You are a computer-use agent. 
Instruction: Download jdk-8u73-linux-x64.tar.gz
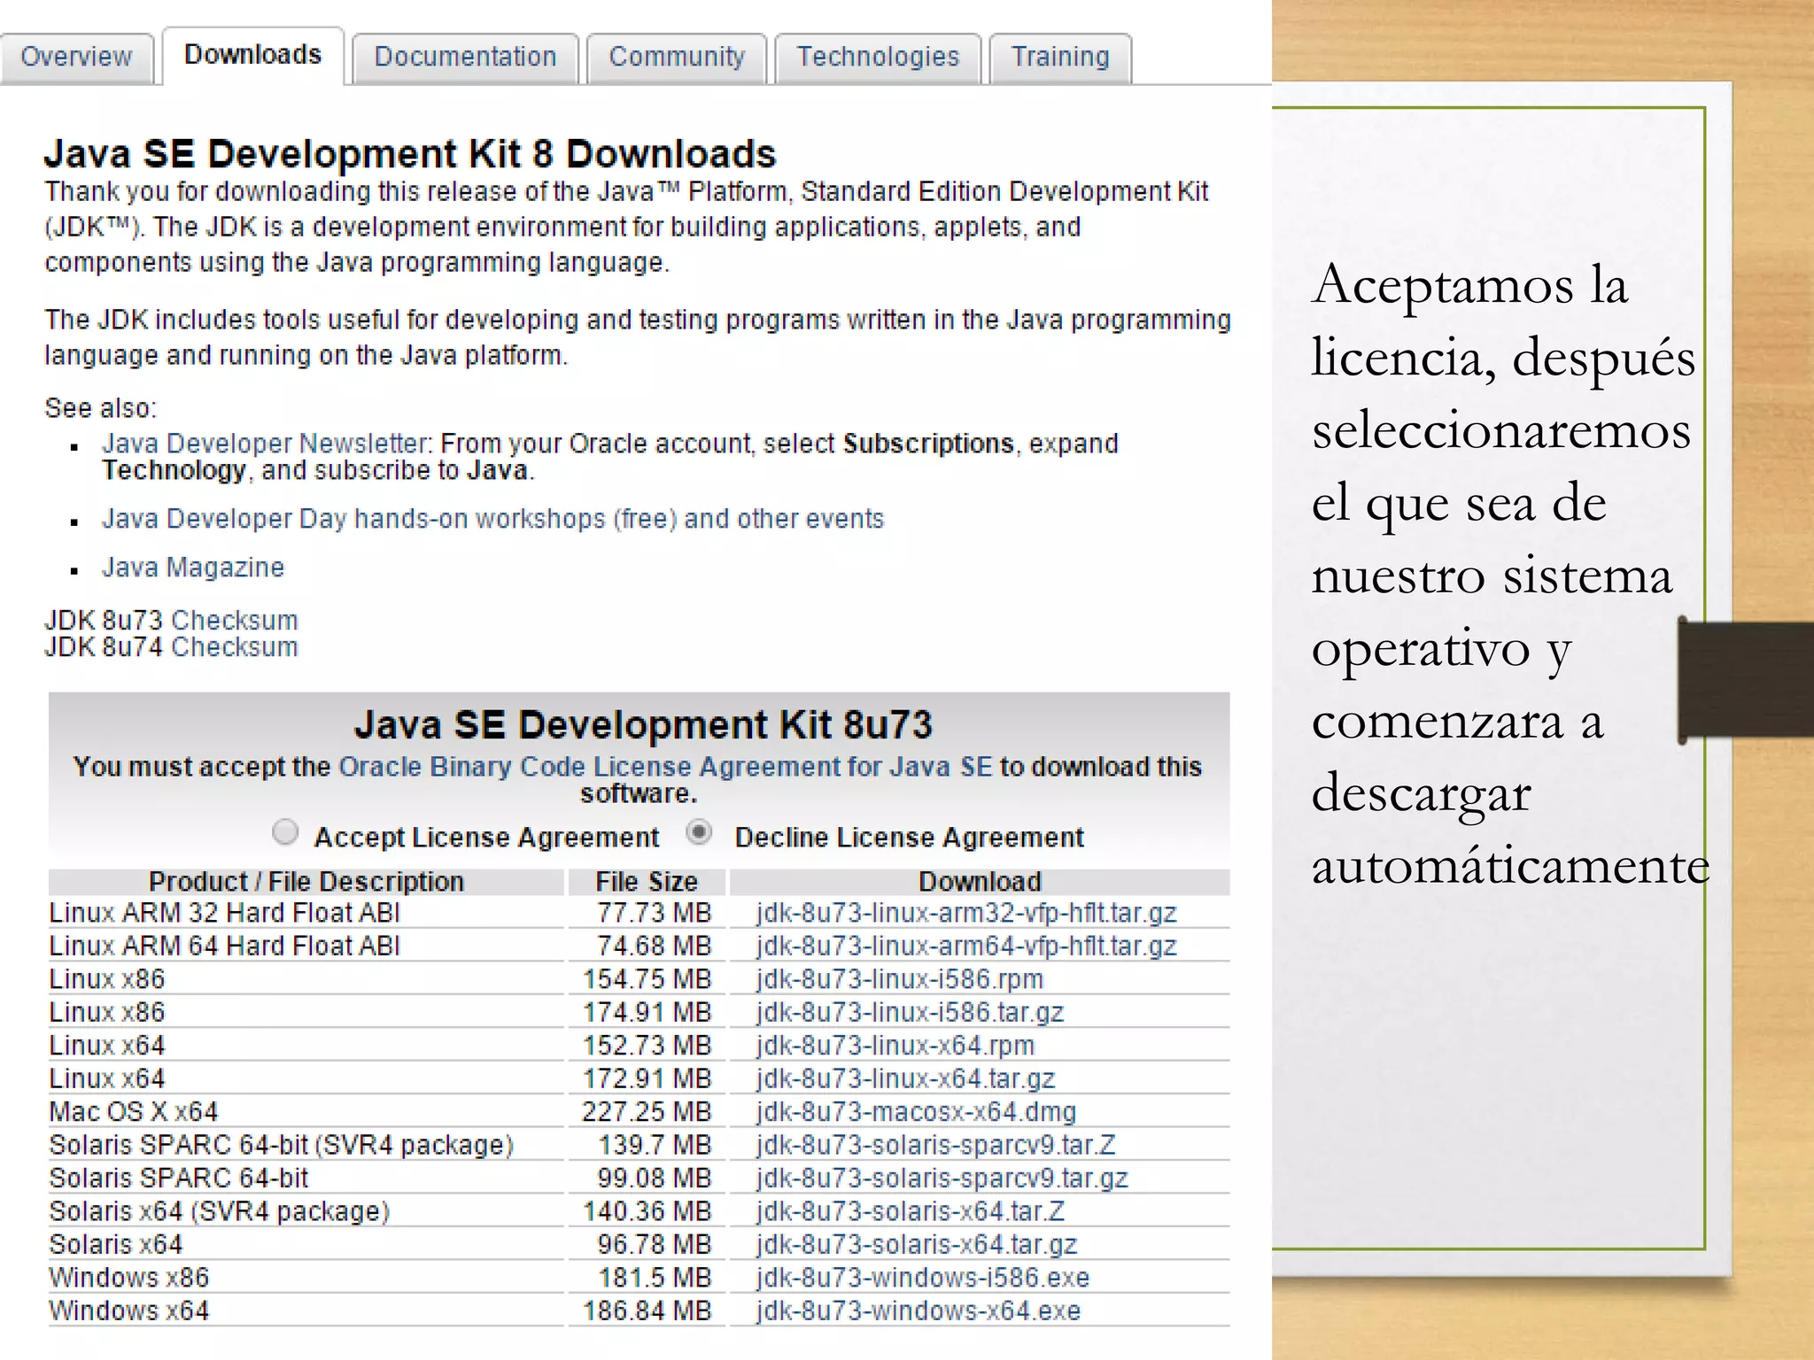(x=905, y=1078)
